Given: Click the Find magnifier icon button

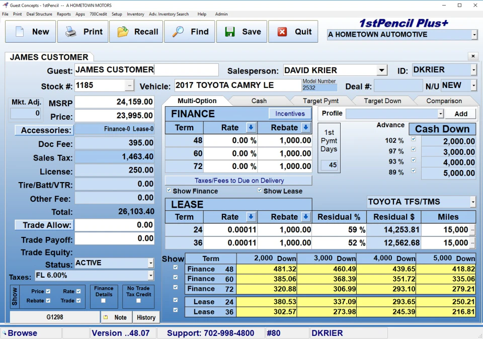Looking at the screenshot, I should point(190,32).
